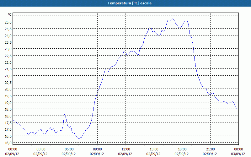Click the 00:00 label above 03/09/12
251x157 pixels.
click(x=238, y=149)
